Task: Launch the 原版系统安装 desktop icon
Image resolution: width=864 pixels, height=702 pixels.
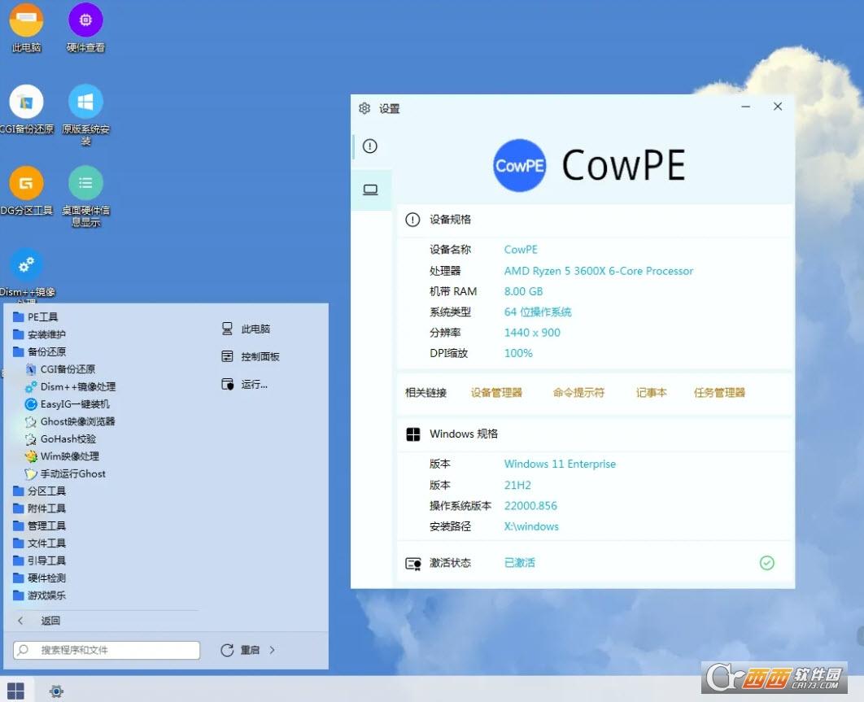Action: pyautogui.click(x=85, y=116)
